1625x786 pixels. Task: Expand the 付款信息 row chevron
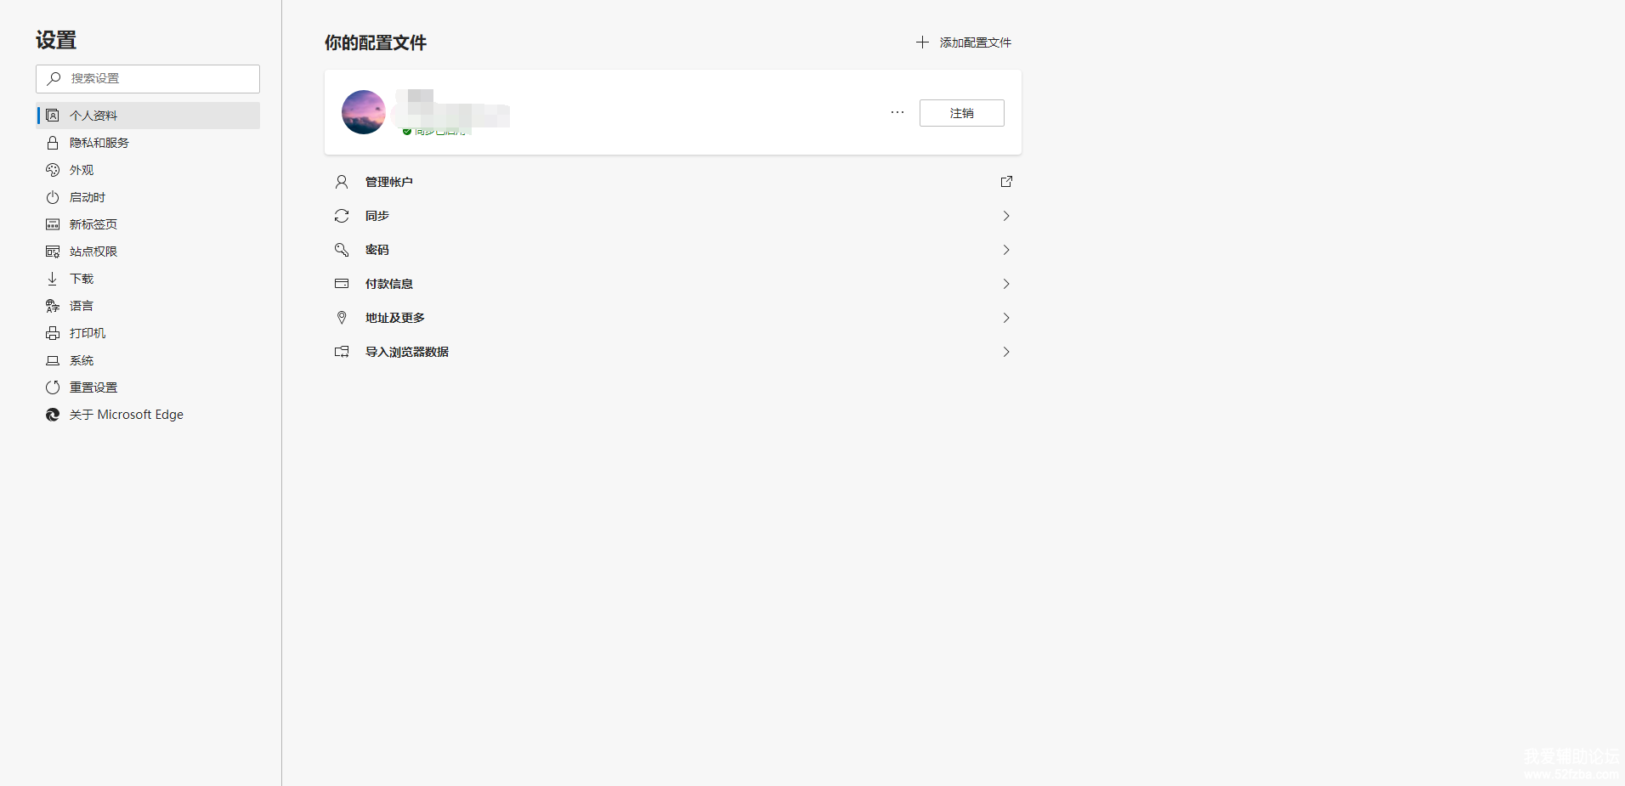point(1006,284)
